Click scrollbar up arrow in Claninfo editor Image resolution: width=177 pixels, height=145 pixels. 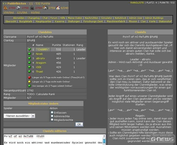(x=104, y=136)
